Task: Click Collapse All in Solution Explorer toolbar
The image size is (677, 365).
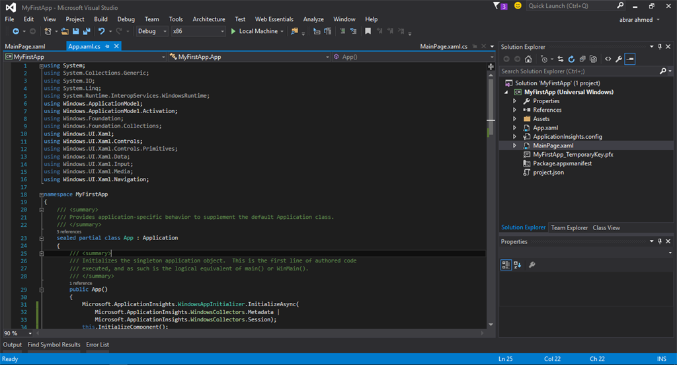Action: click(582, 60)
